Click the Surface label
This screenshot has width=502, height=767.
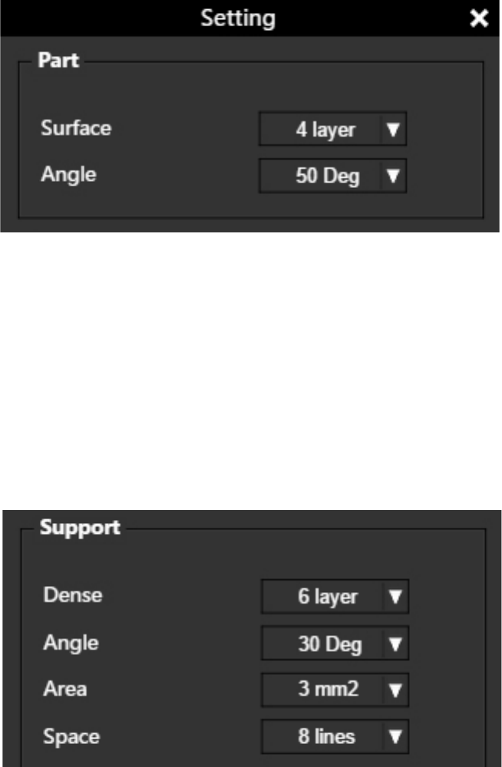[75, 128]
